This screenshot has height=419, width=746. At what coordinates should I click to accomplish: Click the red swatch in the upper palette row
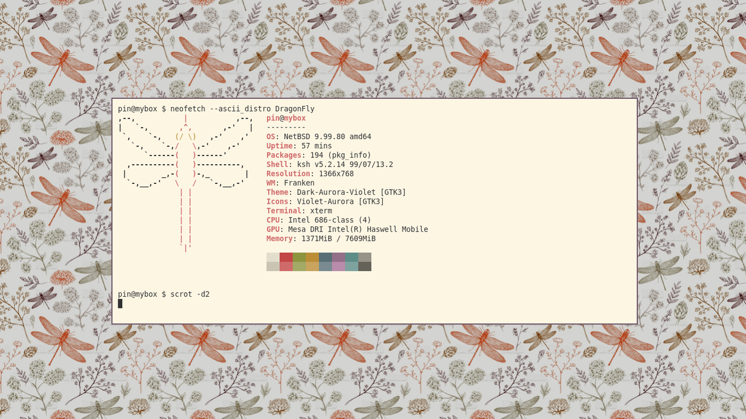coord(286,257)
